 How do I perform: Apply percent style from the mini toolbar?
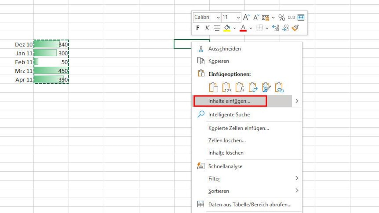click(x=281, y=17)
